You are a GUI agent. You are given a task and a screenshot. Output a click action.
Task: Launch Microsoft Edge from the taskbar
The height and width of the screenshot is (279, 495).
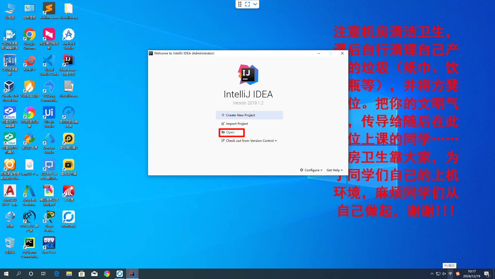(56, 274)
